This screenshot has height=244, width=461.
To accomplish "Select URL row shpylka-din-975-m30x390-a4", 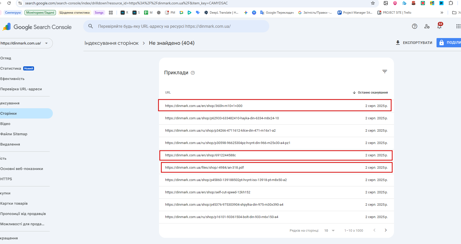I will click(276, 205).
